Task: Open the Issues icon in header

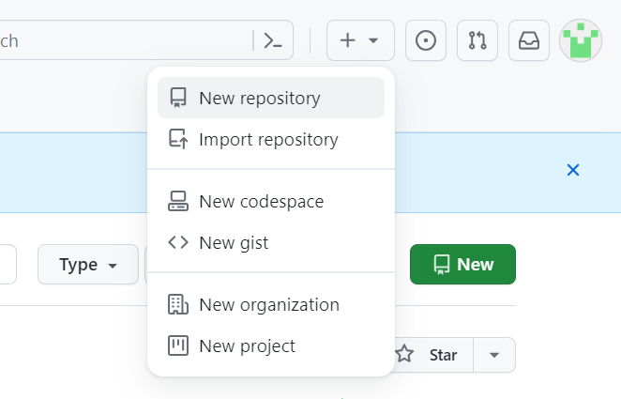Action: click(425, 40)
